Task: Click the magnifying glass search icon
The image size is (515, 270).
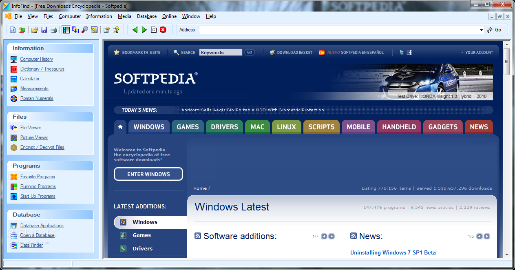Action: click(85, 30)
